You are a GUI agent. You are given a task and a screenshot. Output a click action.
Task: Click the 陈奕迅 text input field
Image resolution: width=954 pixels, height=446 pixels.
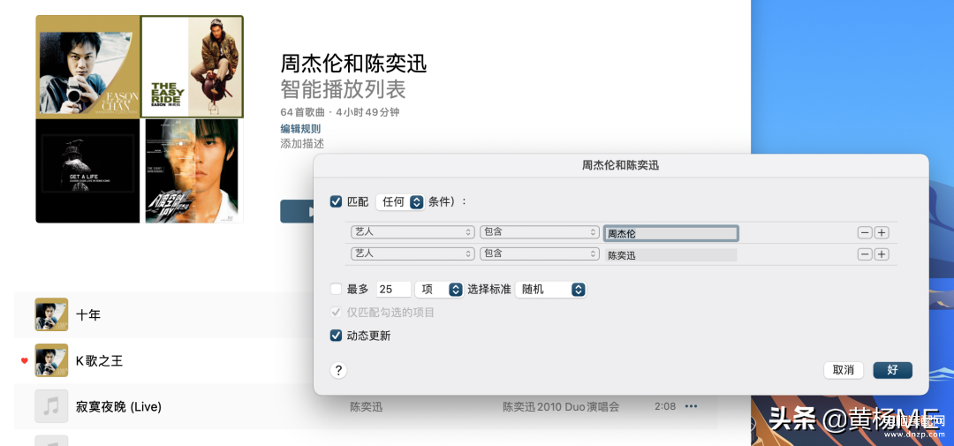[671, 255]
